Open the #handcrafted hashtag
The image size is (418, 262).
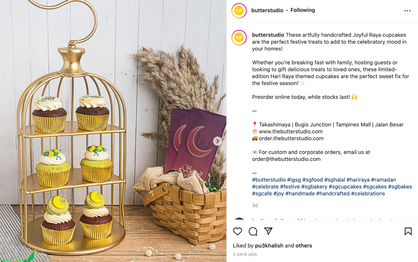333,194
